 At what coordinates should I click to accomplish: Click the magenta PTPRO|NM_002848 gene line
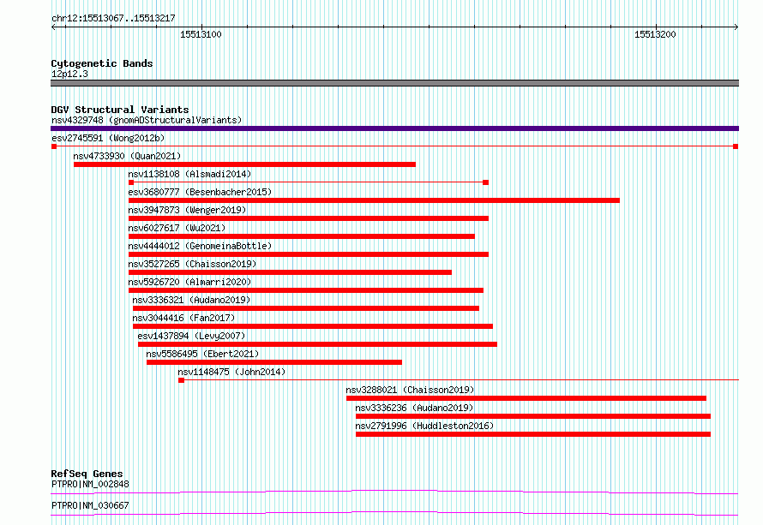click(x=394, y=492)
